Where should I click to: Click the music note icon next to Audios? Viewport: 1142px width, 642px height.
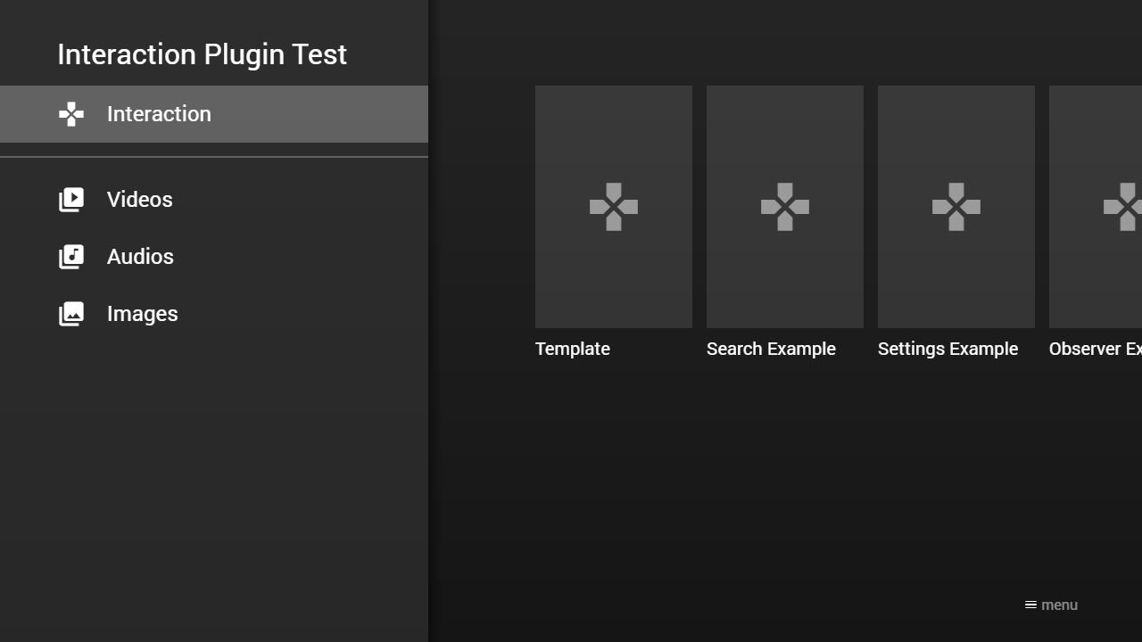click(x=71, y=257)
